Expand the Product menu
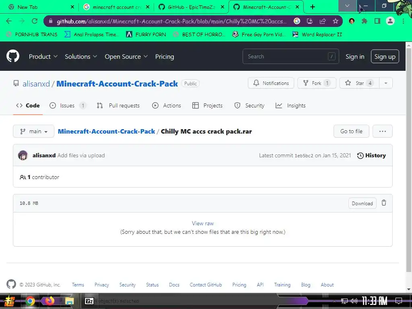The height and width of the screenshot is (309, 412). click(x=43, y=56)
